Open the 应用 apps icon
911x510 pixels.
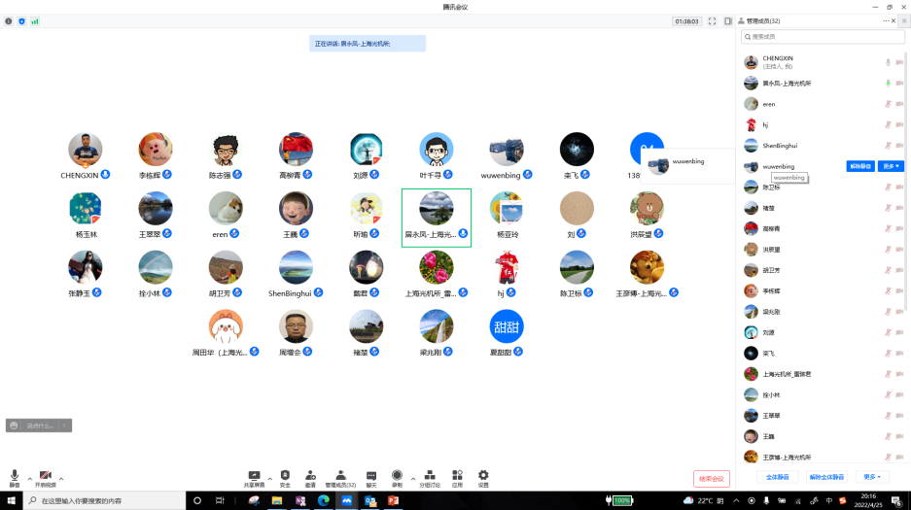(x=457, y=478)
